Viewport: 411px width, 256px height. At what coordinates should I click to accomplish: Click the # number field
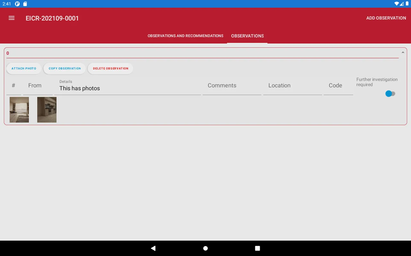pos(13,86)
